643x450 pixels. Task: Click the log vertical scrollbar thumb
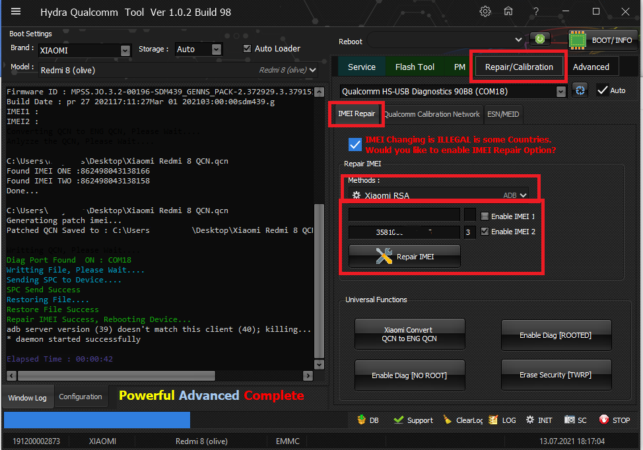[319, 280]
